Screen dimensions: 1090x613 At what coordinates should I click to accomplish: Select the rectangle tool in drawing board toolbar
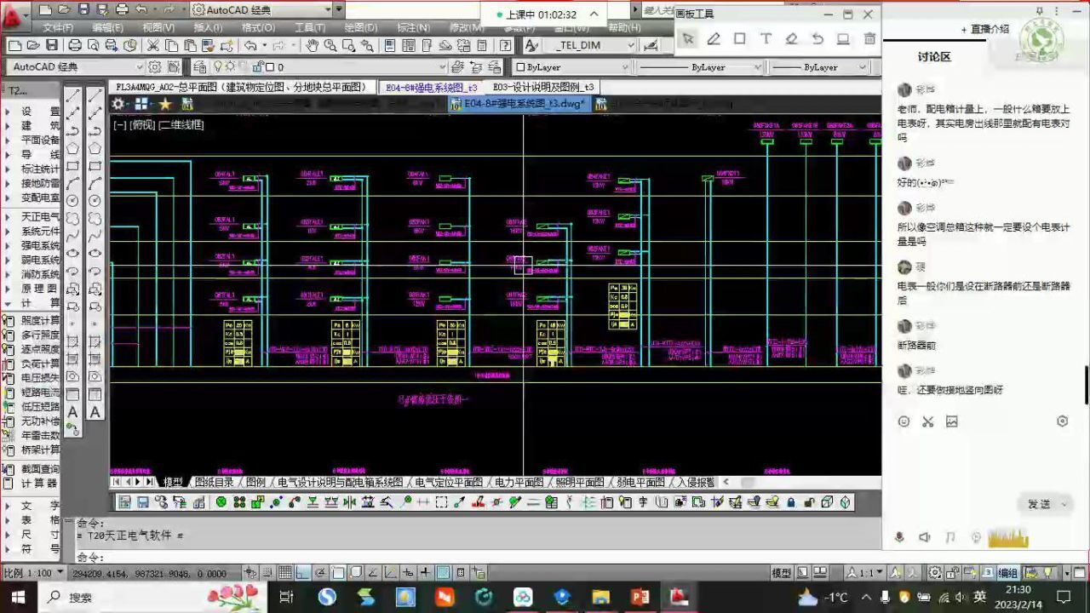pos(740,38)
